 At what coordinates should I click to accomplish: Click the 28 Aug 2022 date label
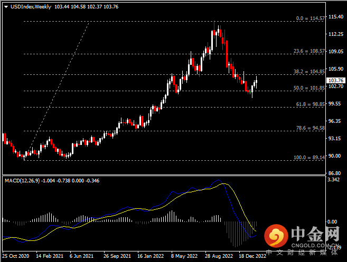click(x=219, y=256)
